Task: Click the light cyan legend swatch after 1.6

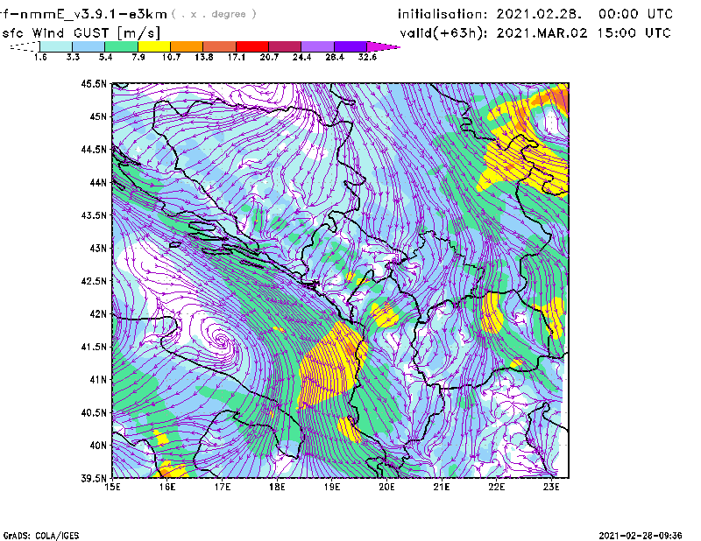Action: [x=56, y=46]
